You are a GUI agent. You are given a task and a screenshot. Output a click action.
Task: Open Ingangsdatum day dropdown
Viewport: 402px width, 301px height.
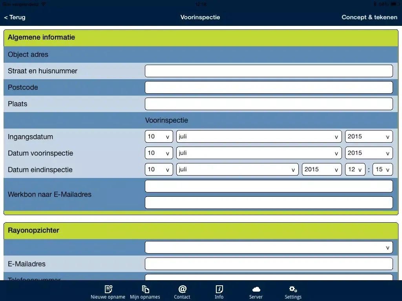(159, 137)
